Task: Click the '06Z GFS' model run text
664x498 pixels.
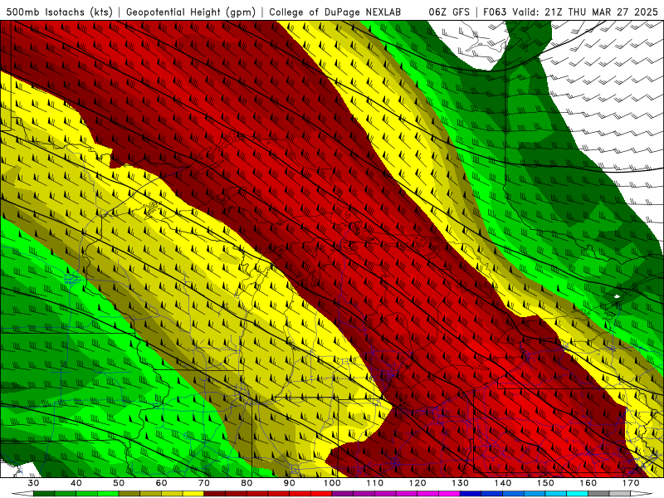Action: point(449,12)
